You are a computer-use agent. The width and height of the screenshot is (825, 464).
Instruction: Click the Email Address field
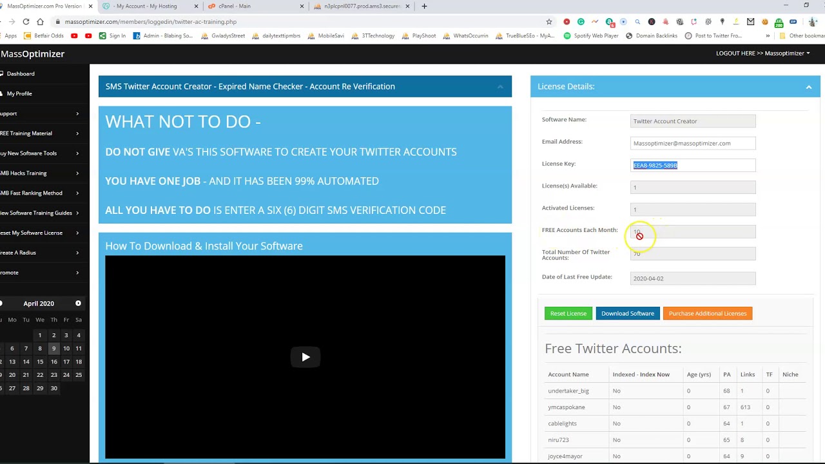point(693,143)
